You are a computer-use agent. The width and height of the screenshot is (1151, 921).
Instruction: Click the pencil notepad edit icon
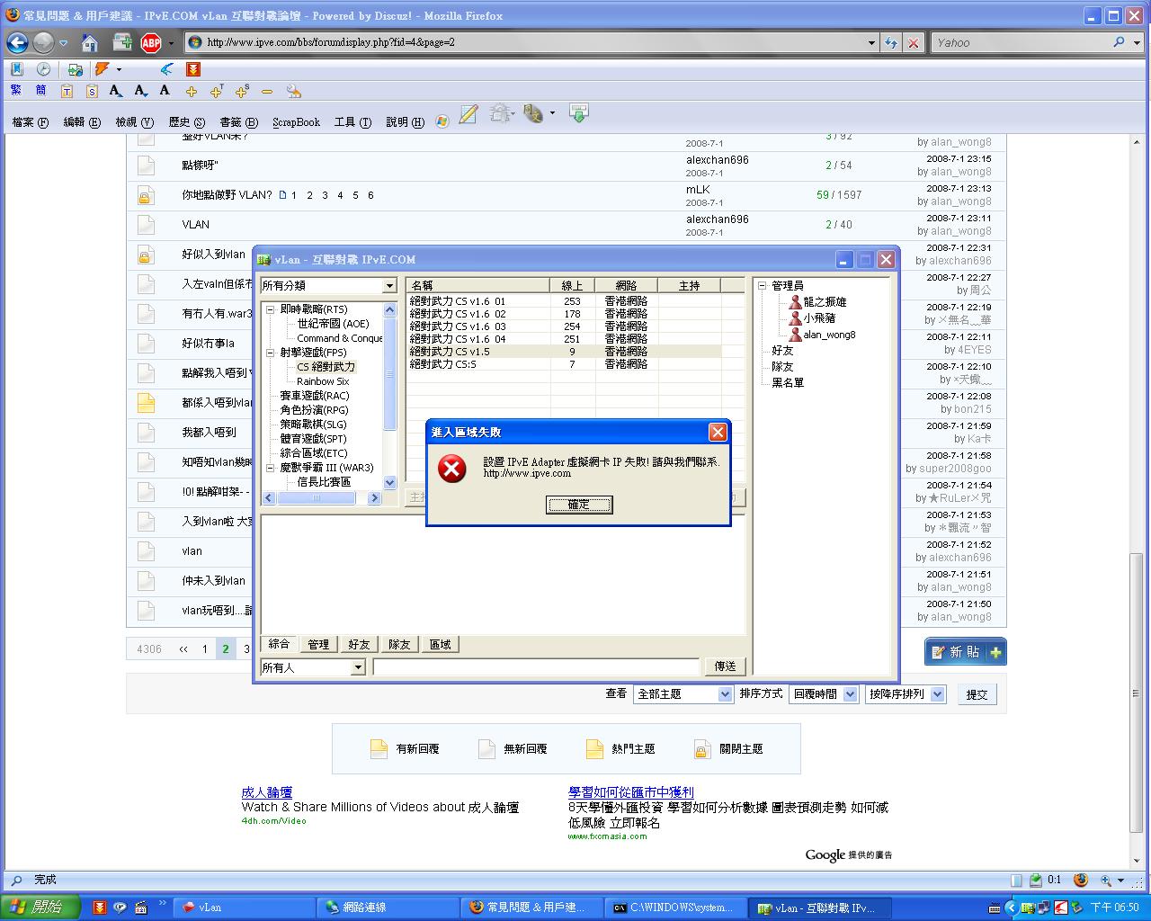(x=468, y=114)
